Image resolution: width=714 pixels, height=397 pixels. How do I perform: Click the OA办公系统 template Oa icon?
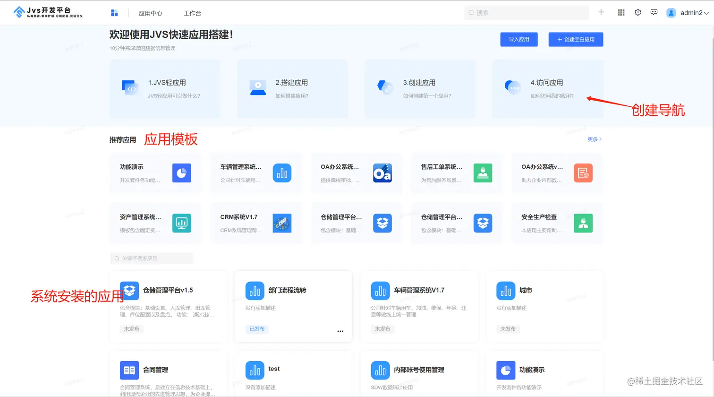382,173
